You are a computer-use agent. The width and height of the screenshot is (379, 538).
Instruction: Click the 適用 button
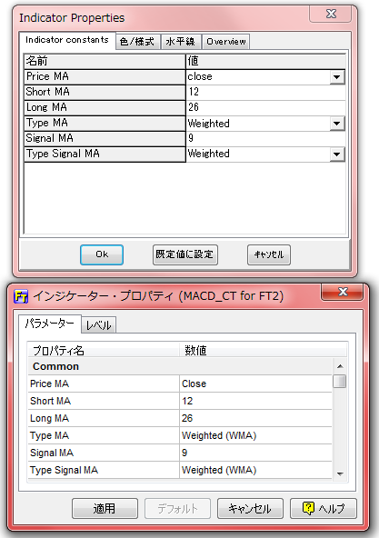click(x=105, y=508)
